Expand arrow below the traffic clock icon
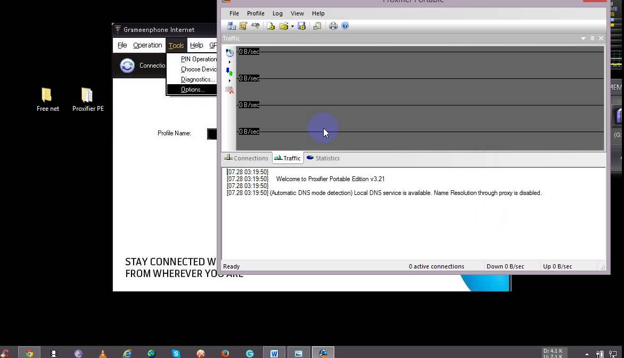This screenshot has width=624, height=358. click(229, 62)
